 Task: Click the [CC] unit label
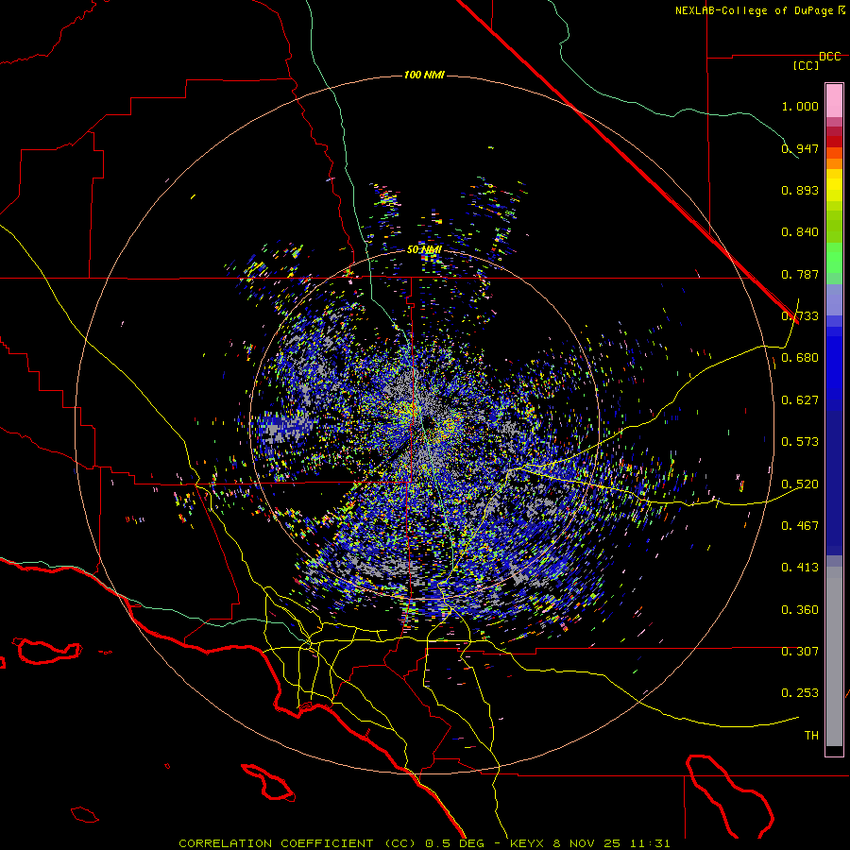coord(806,65)
